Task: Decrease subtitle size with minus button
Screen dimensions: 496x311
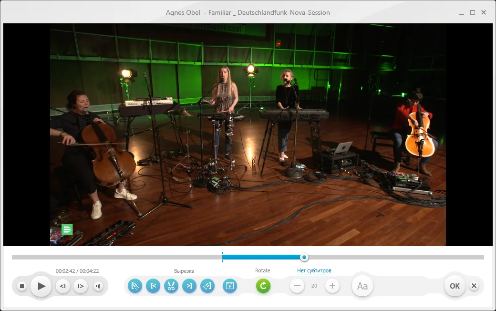Action: (x=297, y=286)
